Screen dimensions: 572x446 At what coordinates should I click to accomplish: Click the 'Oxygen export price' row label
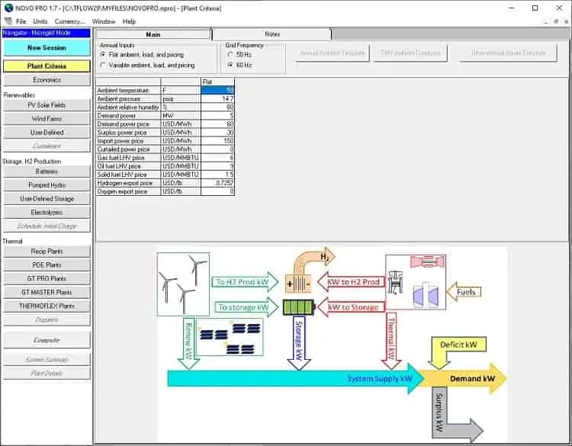coord(122,191)
